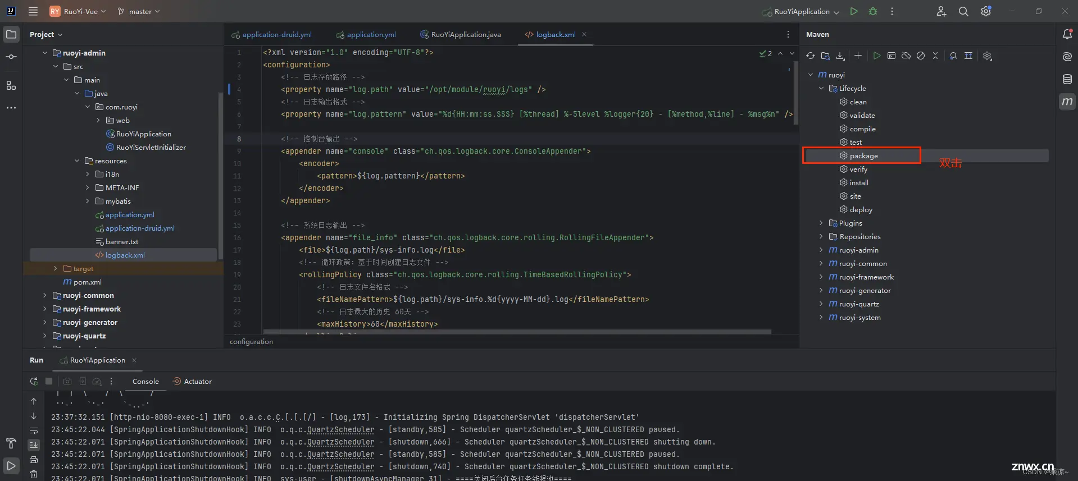Run RuoYiApplication from top toolbar

point(854,11)
